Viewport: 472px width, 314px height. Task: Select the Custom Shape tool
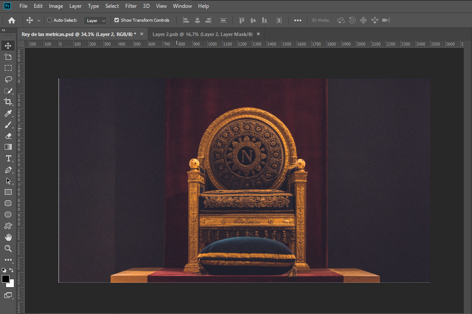[x=8, y=226]
